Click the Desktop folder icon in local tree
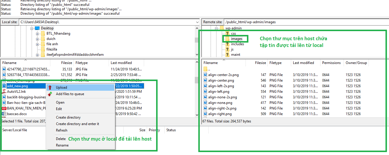The height and width of the screenshot is (155, 389). click(x=37, y=28)
